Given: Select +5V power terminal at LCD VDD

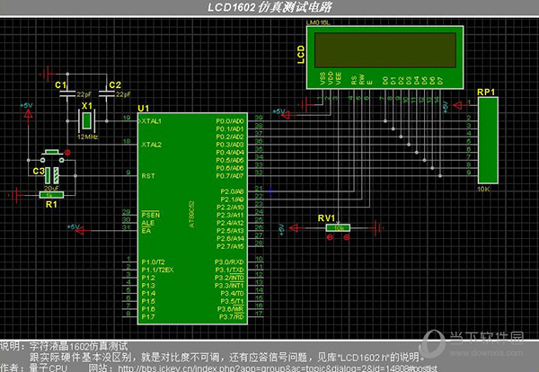Looking at the screenshot, I should [286, 115].
